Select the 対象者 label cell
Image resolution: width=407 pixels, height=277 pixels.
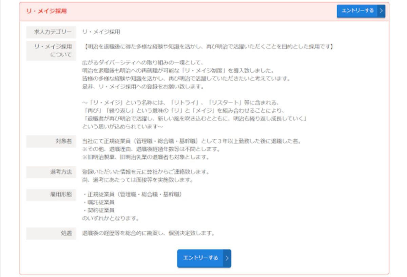(51, 141)
